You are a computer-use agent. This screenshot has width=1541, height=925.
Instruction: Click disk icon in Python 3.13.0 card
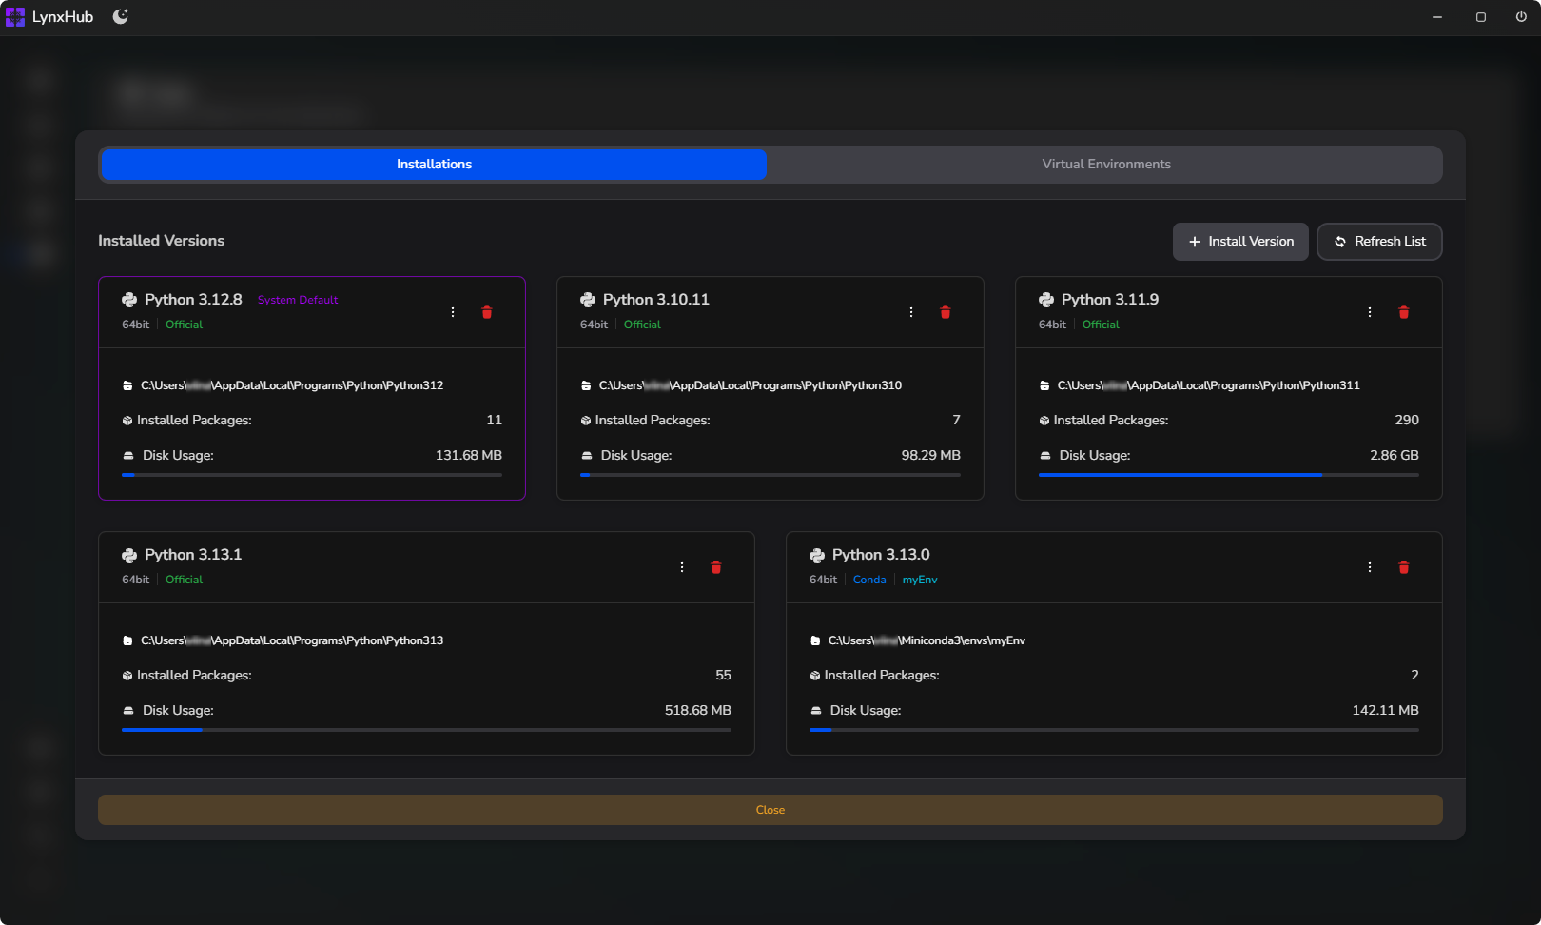816,711
